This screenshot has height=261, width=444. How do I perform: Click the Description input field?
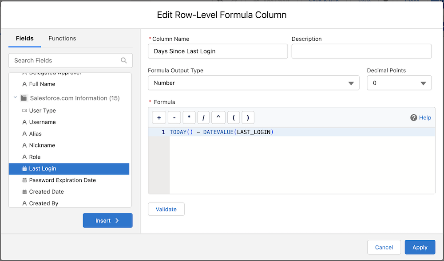coord(361,51)
